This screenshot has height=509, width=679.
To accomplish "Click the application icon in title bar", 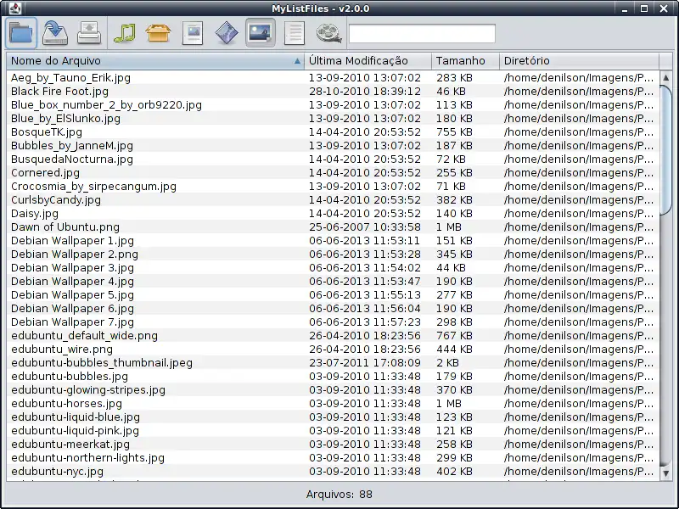I will coord(14,8).
